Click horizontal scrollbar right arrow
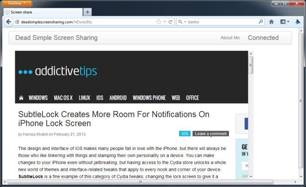Image resolution: width=306 pixels, height=187 pixels. [x=295, y=182]
